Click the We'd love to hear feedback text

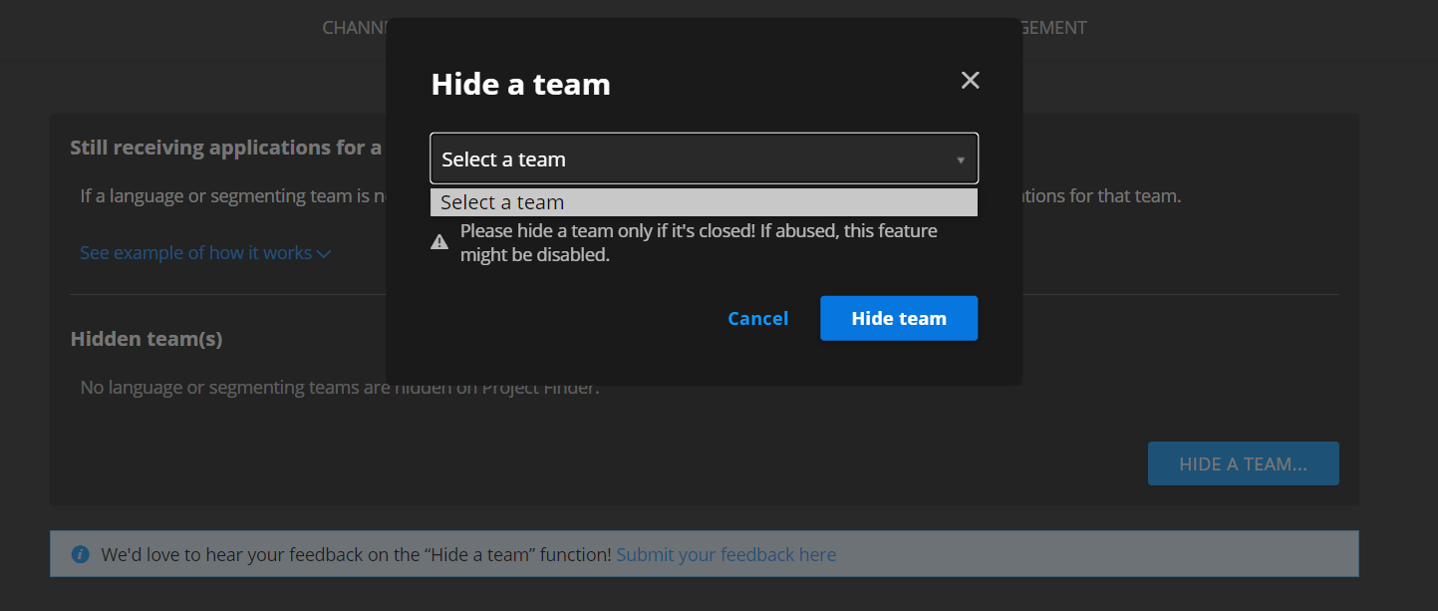[356, 554]
